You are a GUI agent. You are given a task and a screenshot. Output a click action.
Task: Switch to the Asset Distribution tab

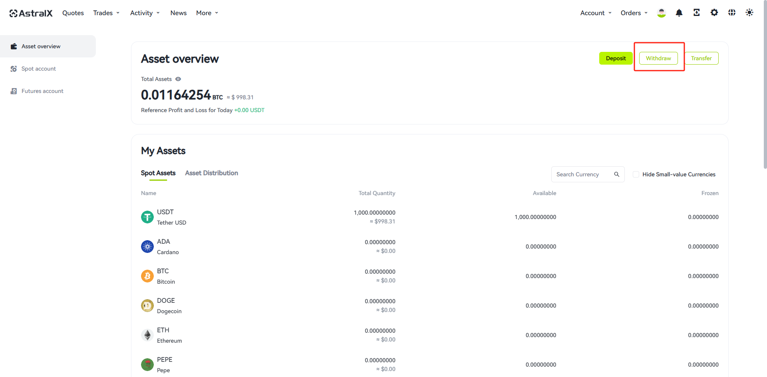click(212, 173)
